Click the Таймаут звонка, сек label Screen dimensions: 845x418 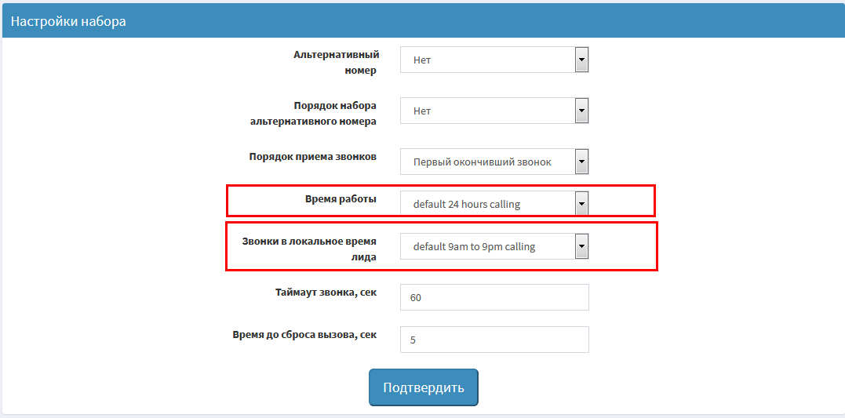click(326, 293)
